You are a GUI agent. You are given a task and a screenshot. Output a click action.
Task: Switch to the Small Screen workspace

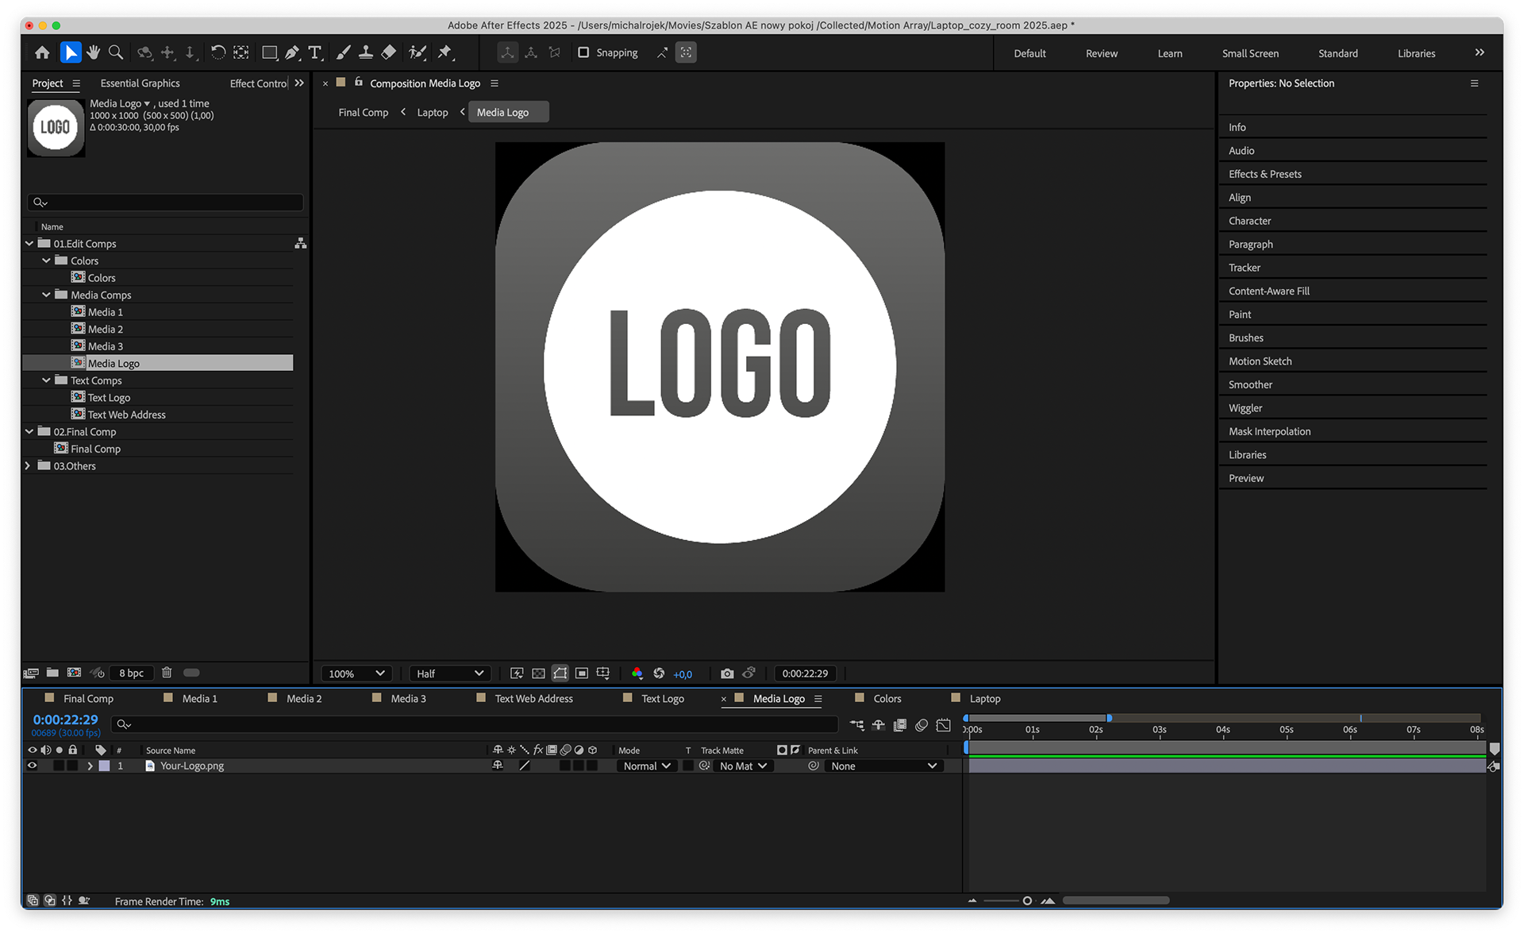coord(1250,53)
